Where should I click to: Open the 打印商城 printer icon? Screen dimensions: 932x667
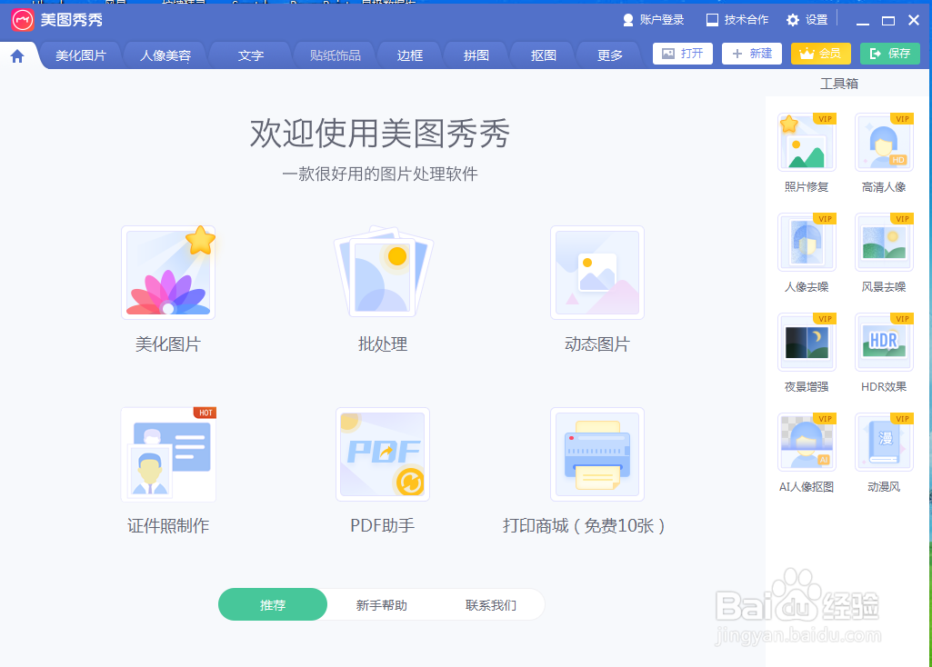point(597,454)
